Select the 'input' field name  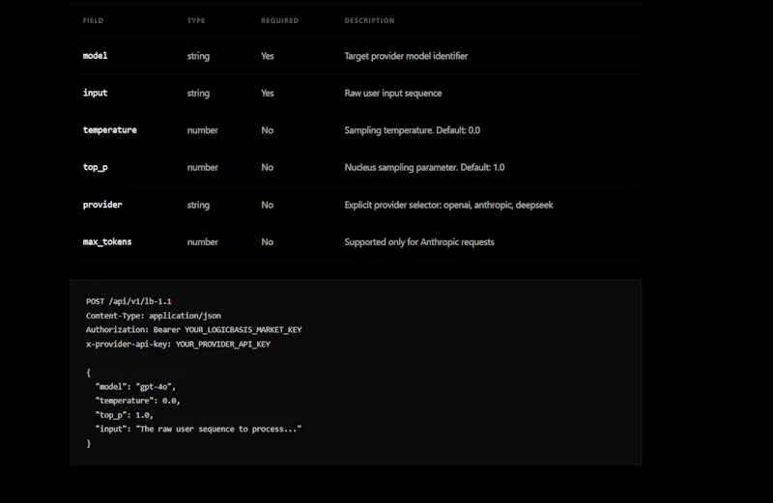pos(95,93)
